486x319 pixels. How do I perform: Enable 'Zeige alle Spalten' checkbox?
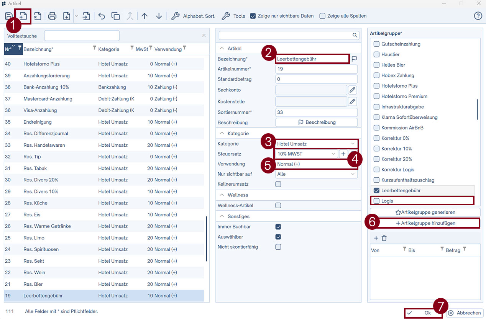click(323, 16)
